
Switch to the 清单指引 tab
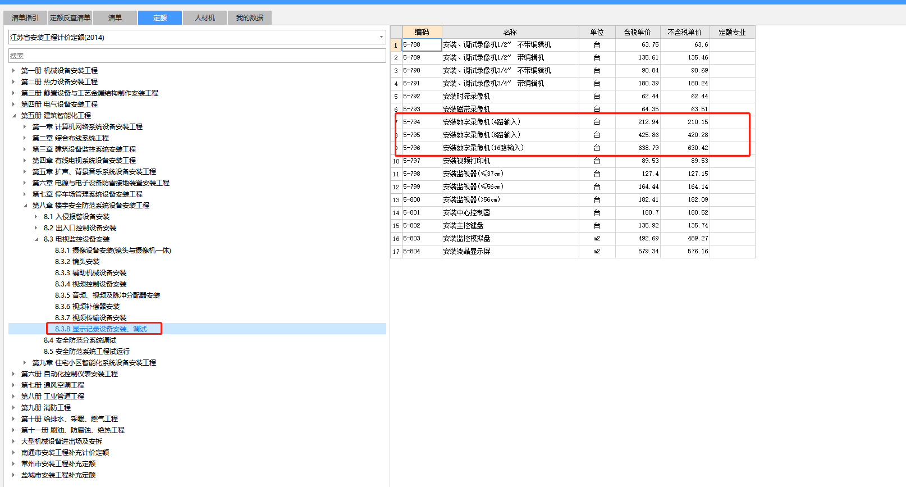tap(25, 18)
